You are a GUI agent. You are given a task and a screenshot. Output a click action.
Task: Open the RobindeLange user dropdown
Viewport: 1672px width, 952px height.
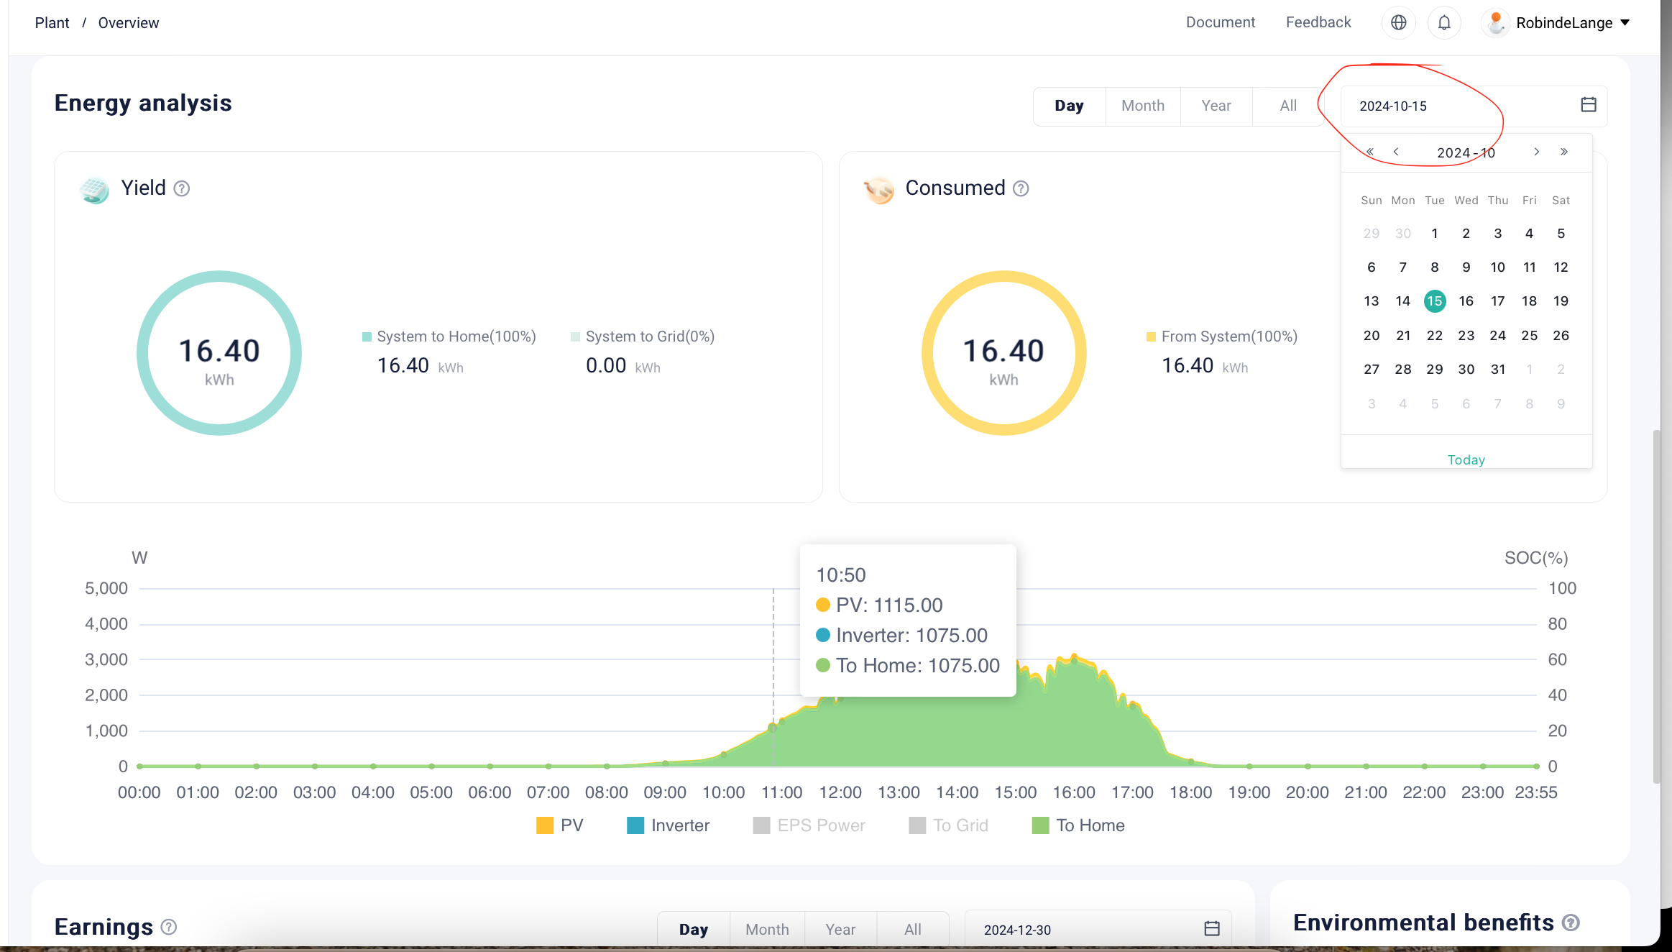1563,23
